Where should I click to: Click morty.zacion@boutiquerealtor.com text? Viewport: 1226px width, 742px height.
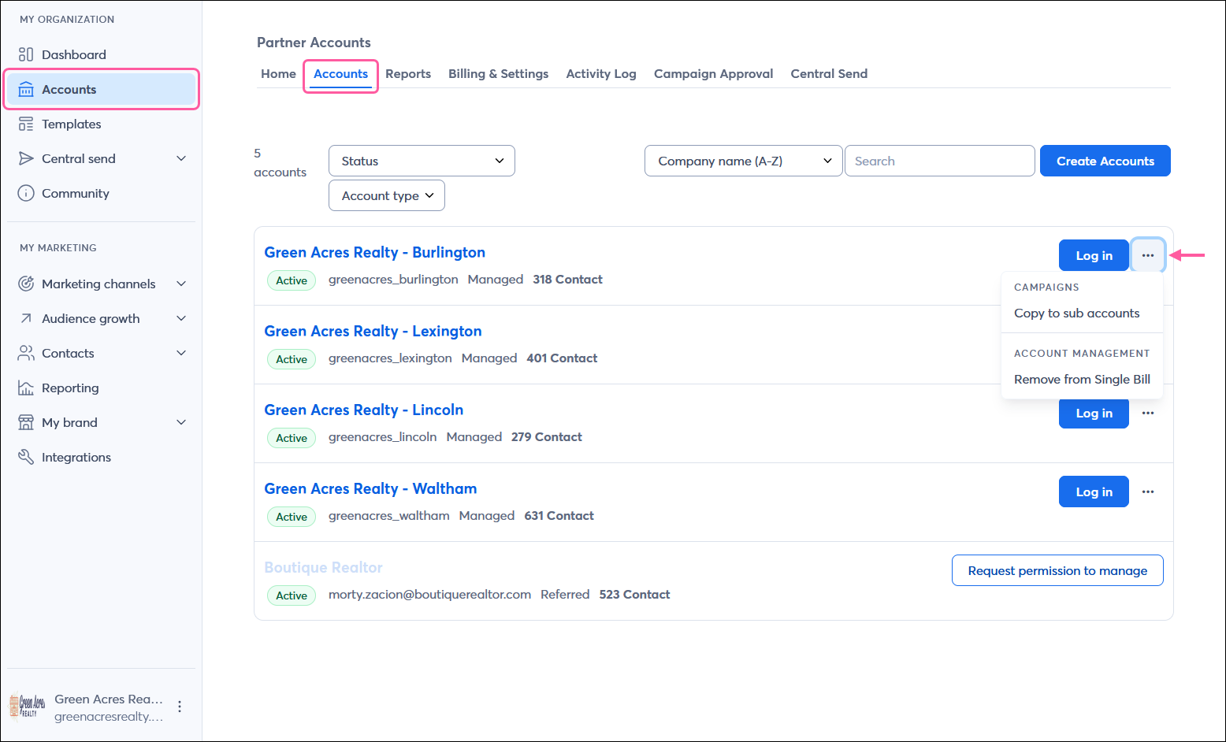coord(429,594)
